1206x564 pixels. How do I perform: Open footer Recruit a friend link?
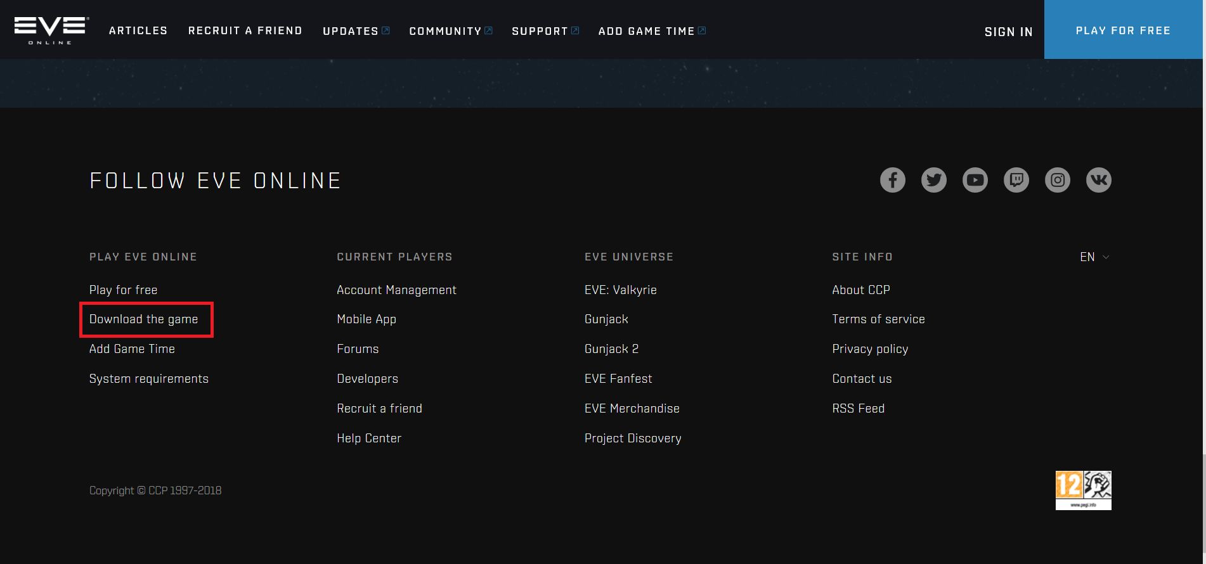(x=379, y=408)
